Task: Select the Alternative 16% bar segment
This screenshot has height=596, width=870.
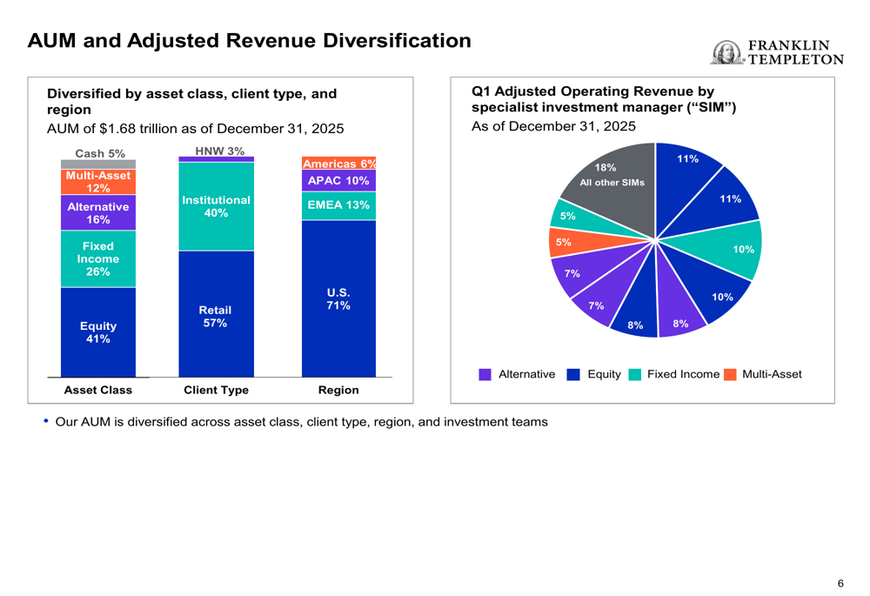Action: pos(98,212)
